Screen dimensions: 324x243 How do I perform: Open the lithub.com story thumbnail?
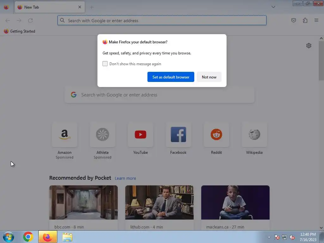point(159,202)
